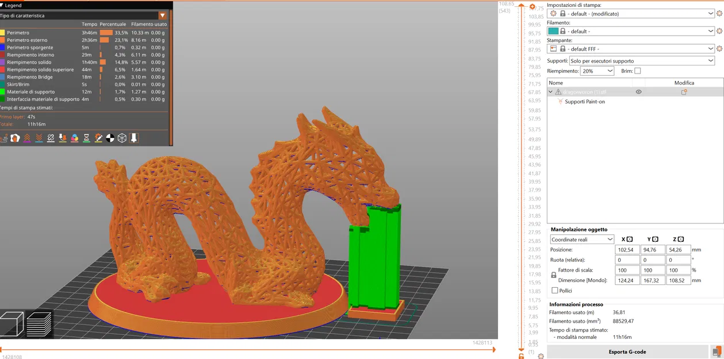
Task: Click the Z axis mirror icon
Action: pos(681,240)
